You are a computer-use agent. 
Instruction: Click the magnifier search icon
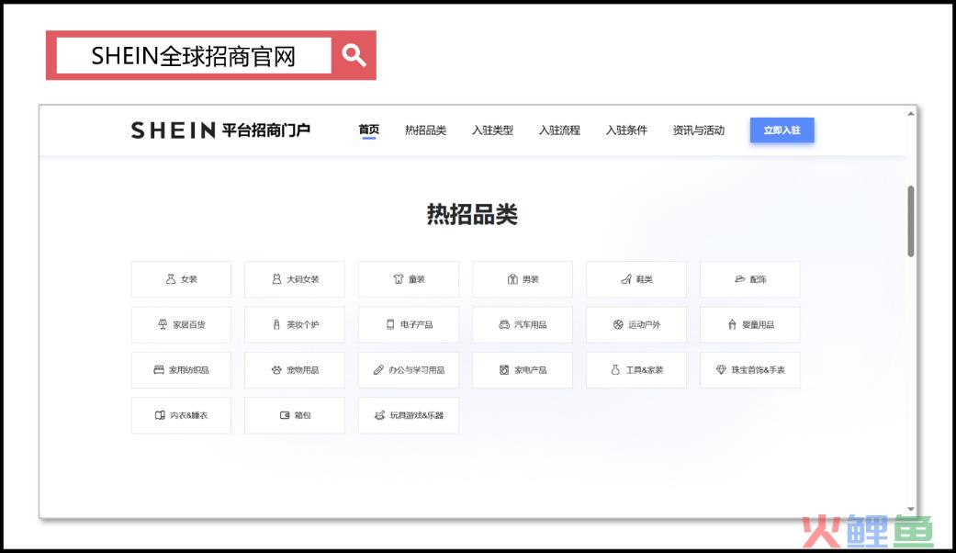(354, 55)
